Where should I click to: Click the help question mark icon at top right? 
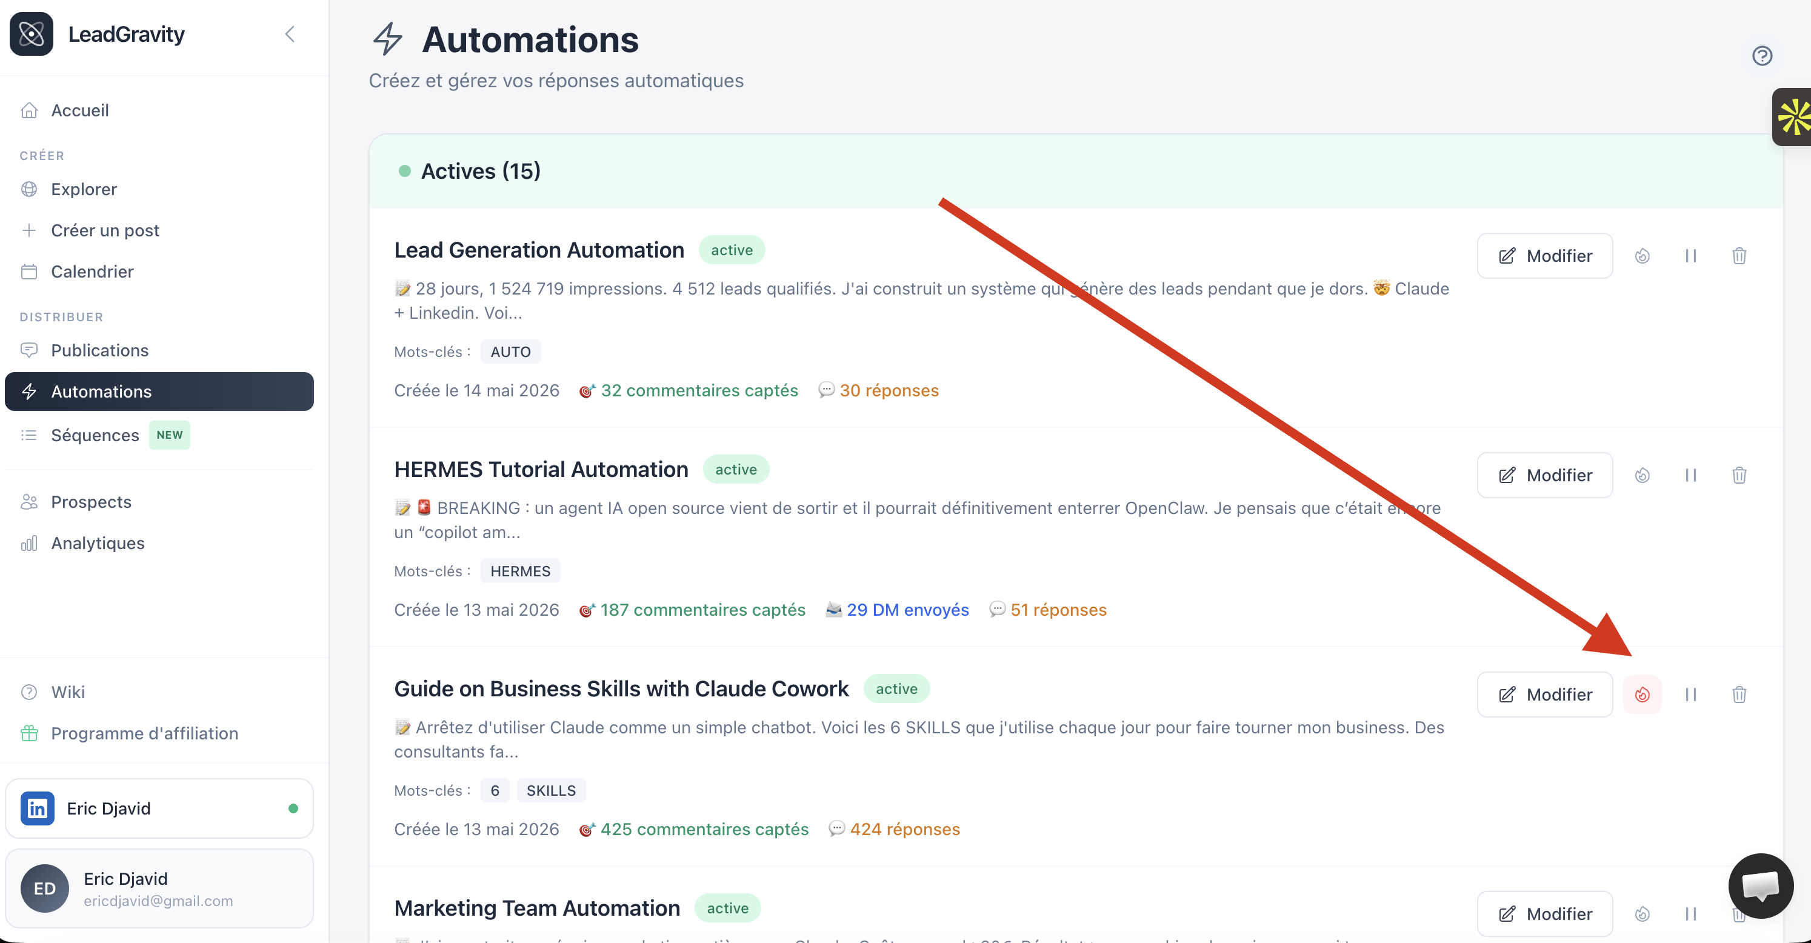pyautogui.click(x=1762, y=56)
